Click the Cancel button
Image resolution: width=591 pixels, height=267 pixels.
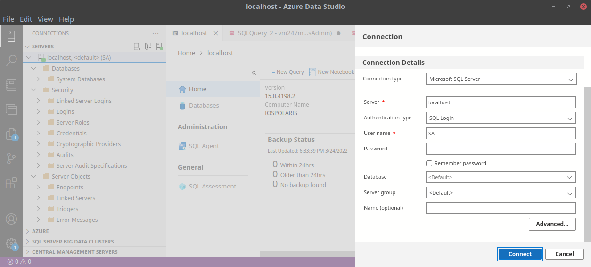click(565, 254)
